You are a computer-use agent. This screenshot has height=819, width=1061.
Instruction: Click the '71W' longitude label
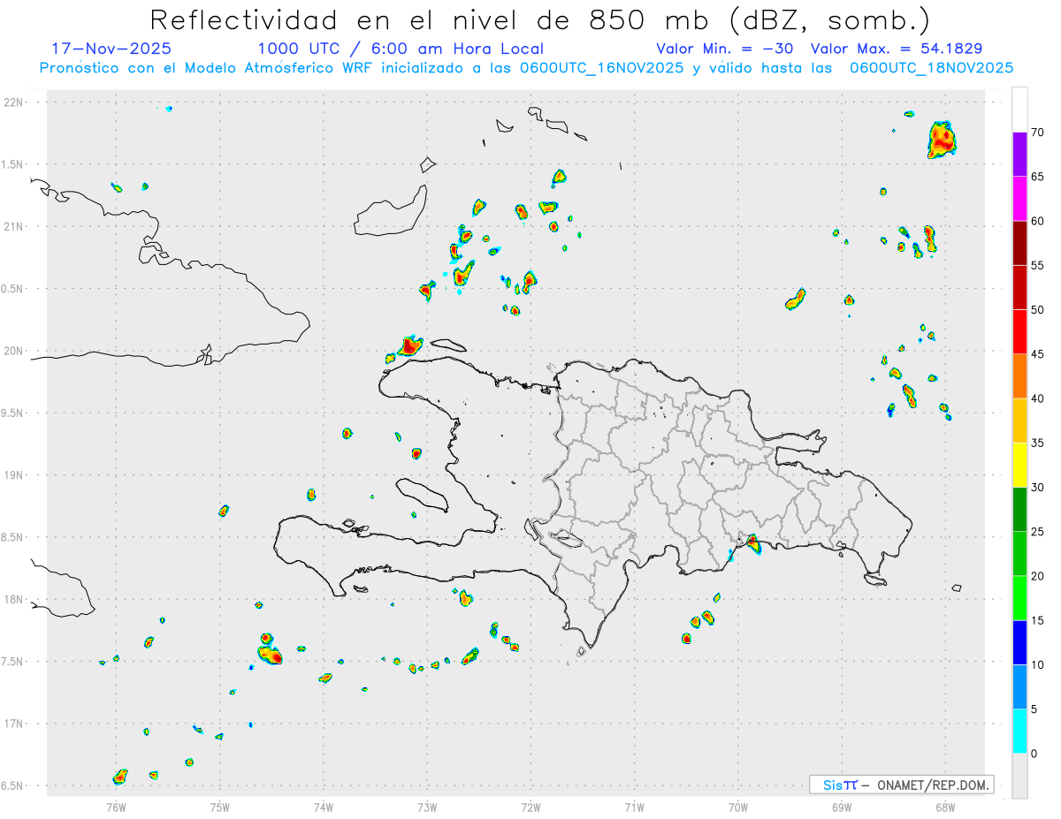[634, 808]
